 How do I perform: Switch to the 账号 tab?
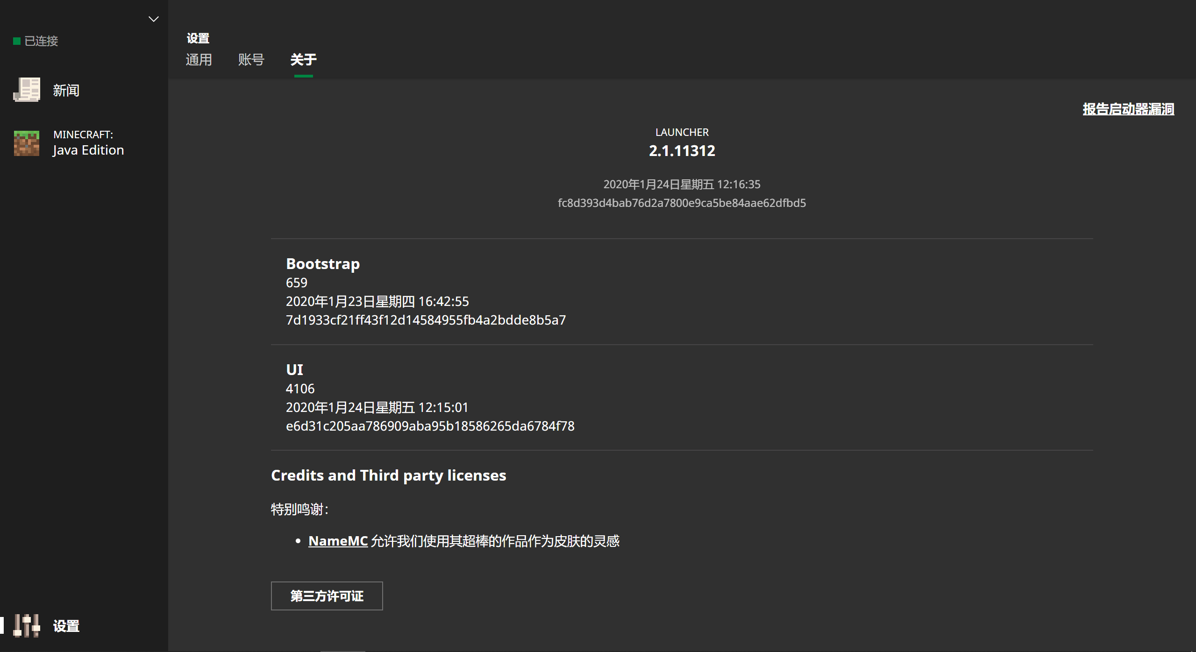click(x=251, y=60)
